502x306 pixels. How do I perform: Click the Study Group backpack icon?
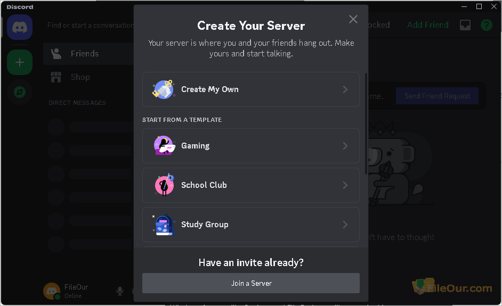pos(164,225)
